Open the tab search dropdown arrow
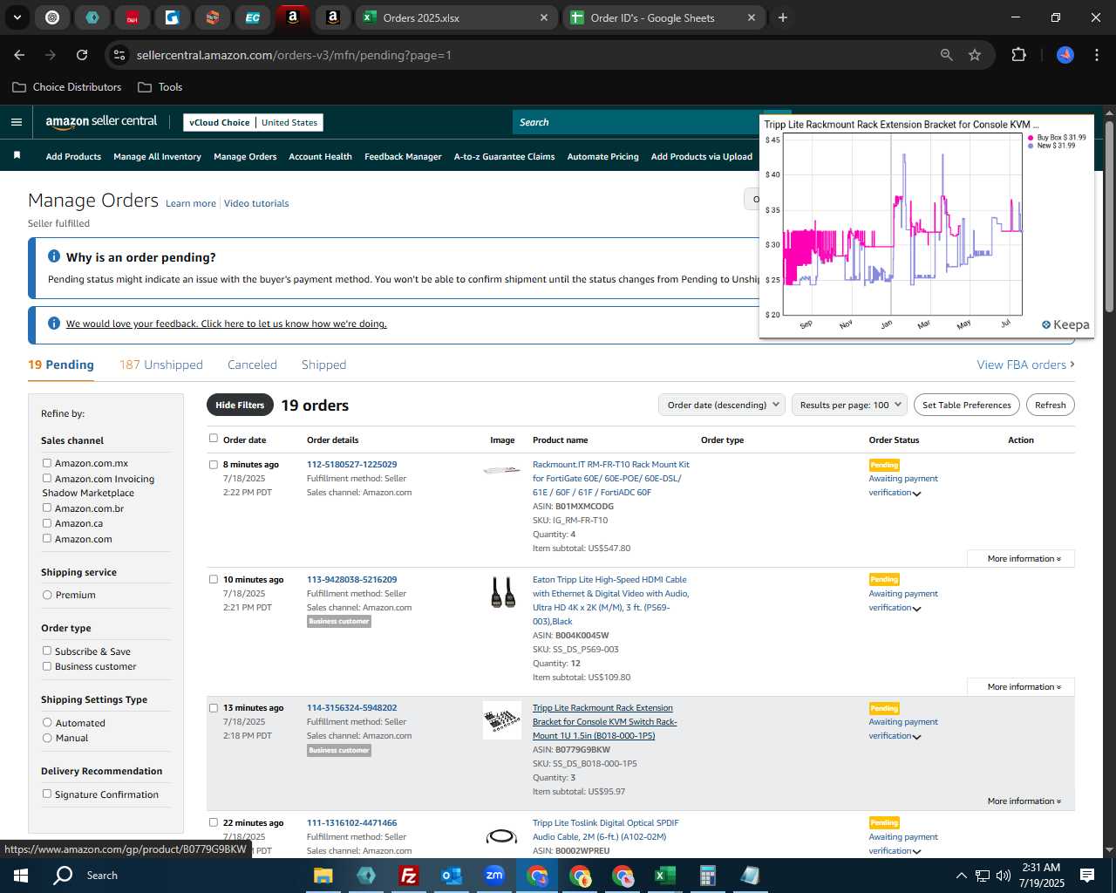The width and height of the screenshot is (1116, 893). pos(17,17)
